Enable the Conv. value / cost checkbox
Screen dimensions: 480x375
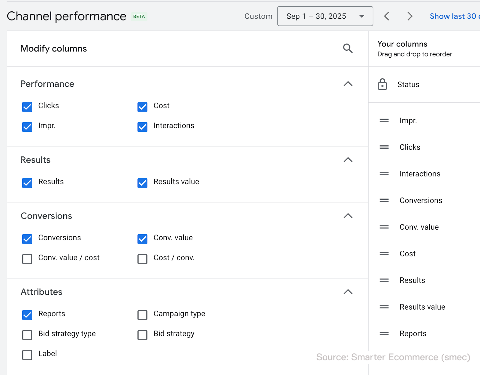(x=27, y=259)
